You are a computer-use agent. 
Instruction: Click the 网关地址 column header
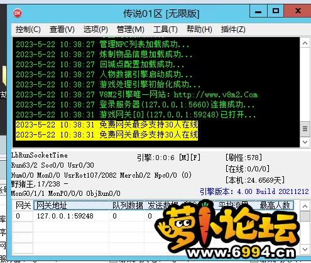(x=71, y=205)
